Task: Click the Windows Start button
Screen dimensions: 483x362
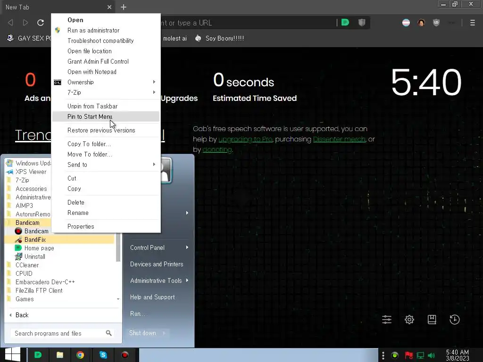Action: pyautogui.click(x=13, y=354)
